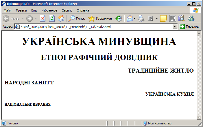The image size is (203, 127).
Task: Click the yellow note icon
Action: [x=163, y=18]
